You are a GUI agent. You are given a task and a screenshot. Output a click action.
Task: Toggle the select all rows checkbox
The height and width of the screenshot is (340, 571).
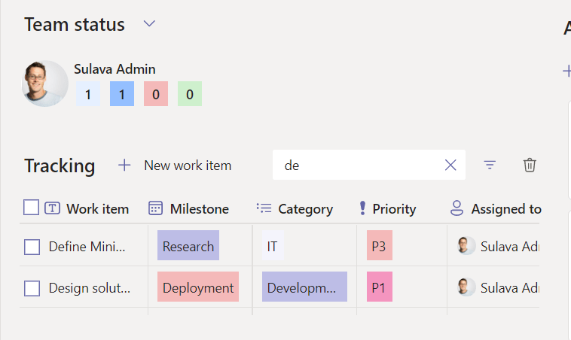pyautogui.click(x=31, y=208)
